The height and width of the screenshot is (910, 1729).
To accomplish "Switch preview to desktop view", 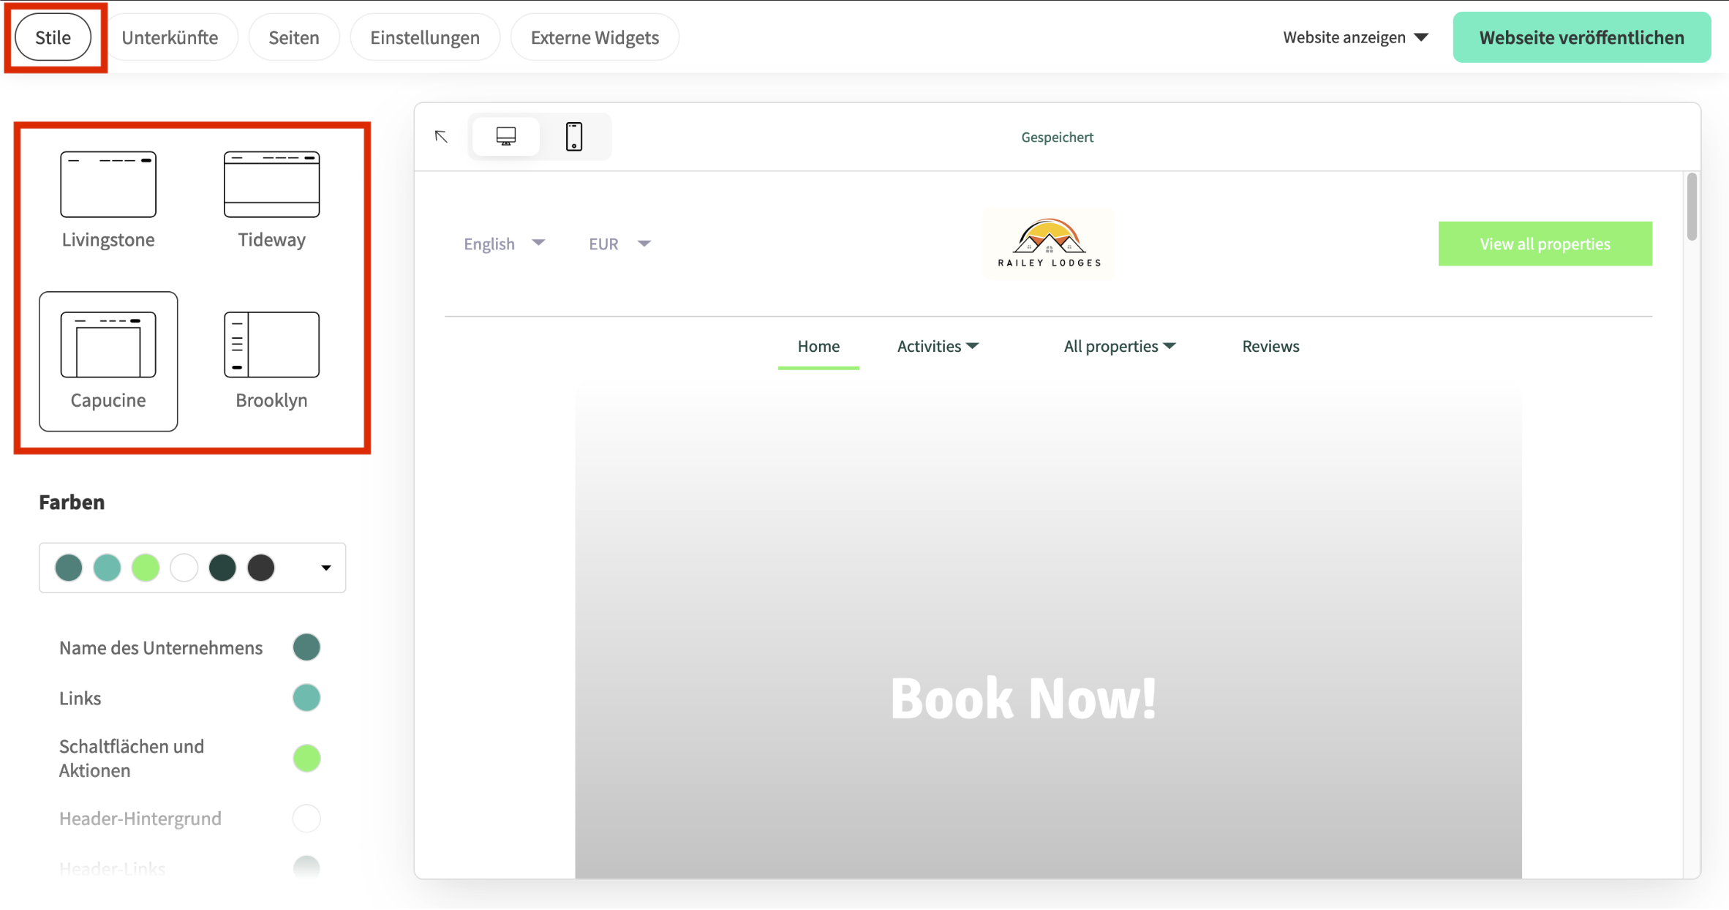I will coord(505,136).
